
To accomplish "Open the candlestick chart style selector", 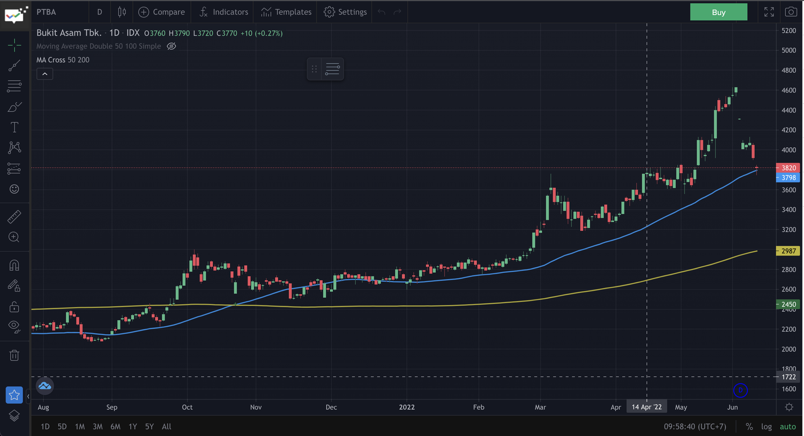I will [122, 11].
